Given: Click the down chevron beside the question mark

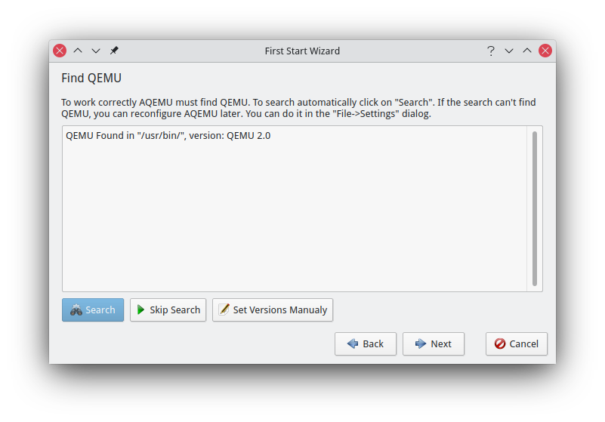Looking at the screenshot, I should tap(509, 51).
